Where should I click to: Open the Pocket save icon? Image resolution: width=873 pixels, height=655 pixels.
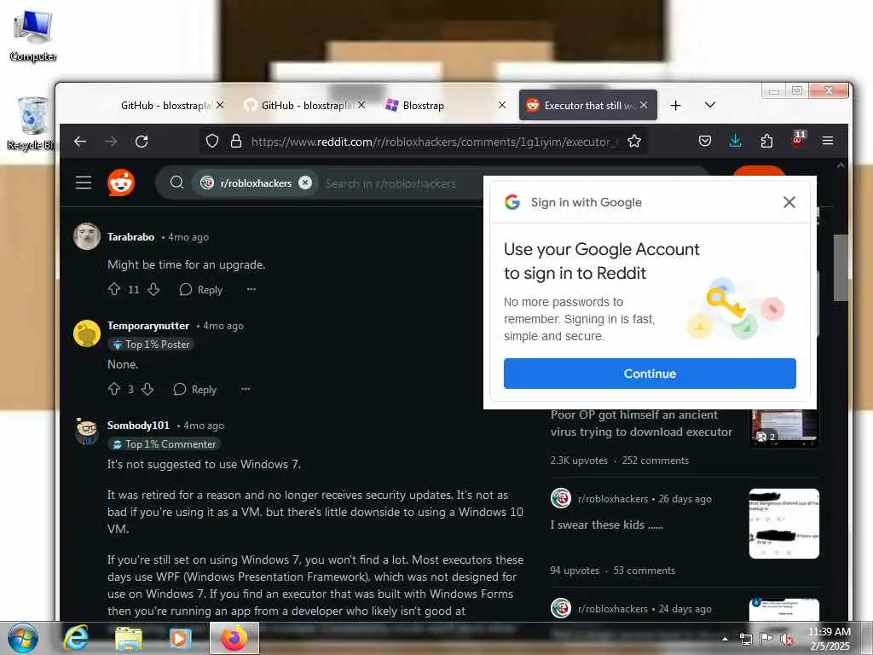pyautogui.click(x=705, y=142)
